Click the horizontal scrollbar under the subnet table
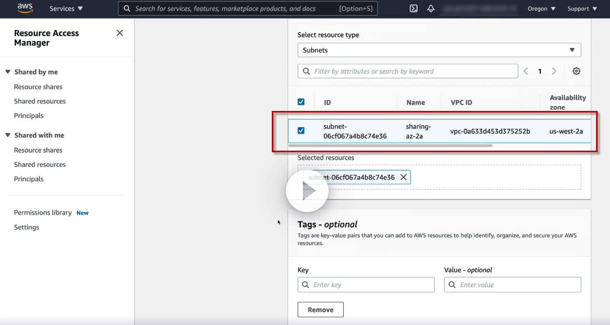The image size is (610, 325). click(x=390, y=145)
